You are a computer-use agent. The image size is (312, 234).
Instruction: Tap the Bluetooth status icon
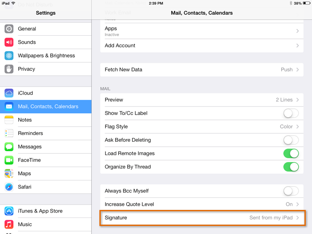tap(291, 3)
